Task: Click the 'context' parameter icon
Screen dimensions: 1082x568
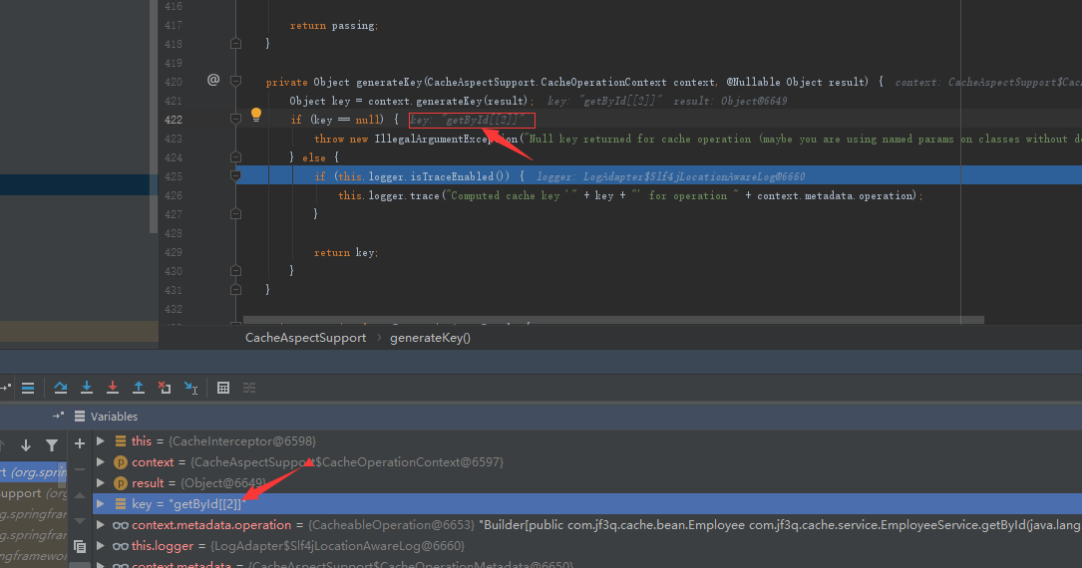Action: click(x=121, y=461)
